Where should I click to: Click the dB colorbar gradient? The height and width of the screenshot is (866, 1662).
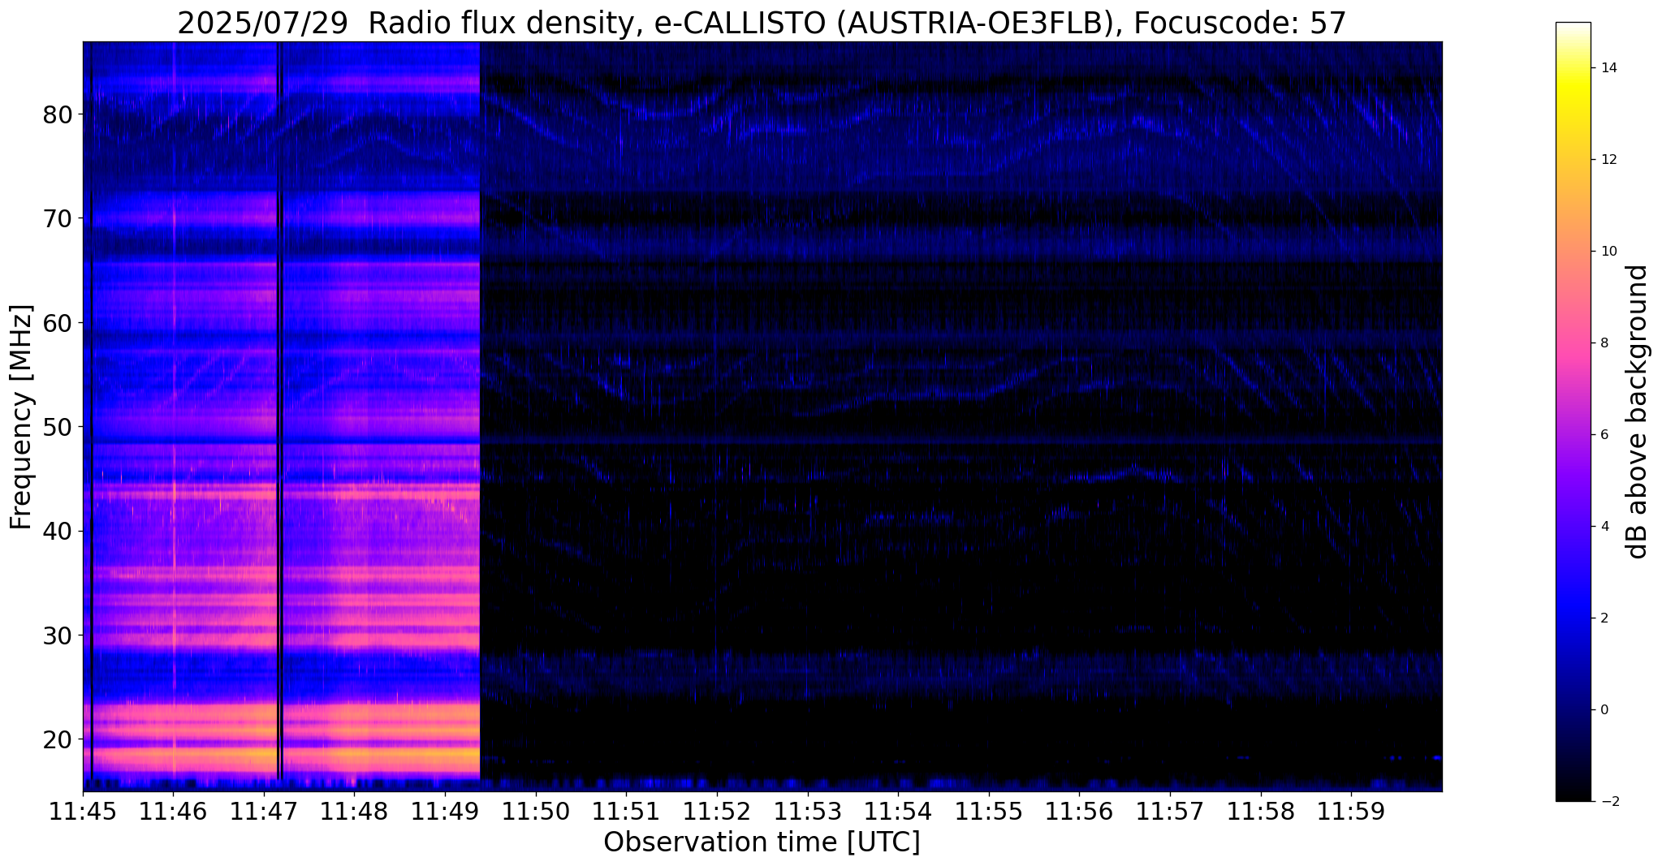point(1573,411)
